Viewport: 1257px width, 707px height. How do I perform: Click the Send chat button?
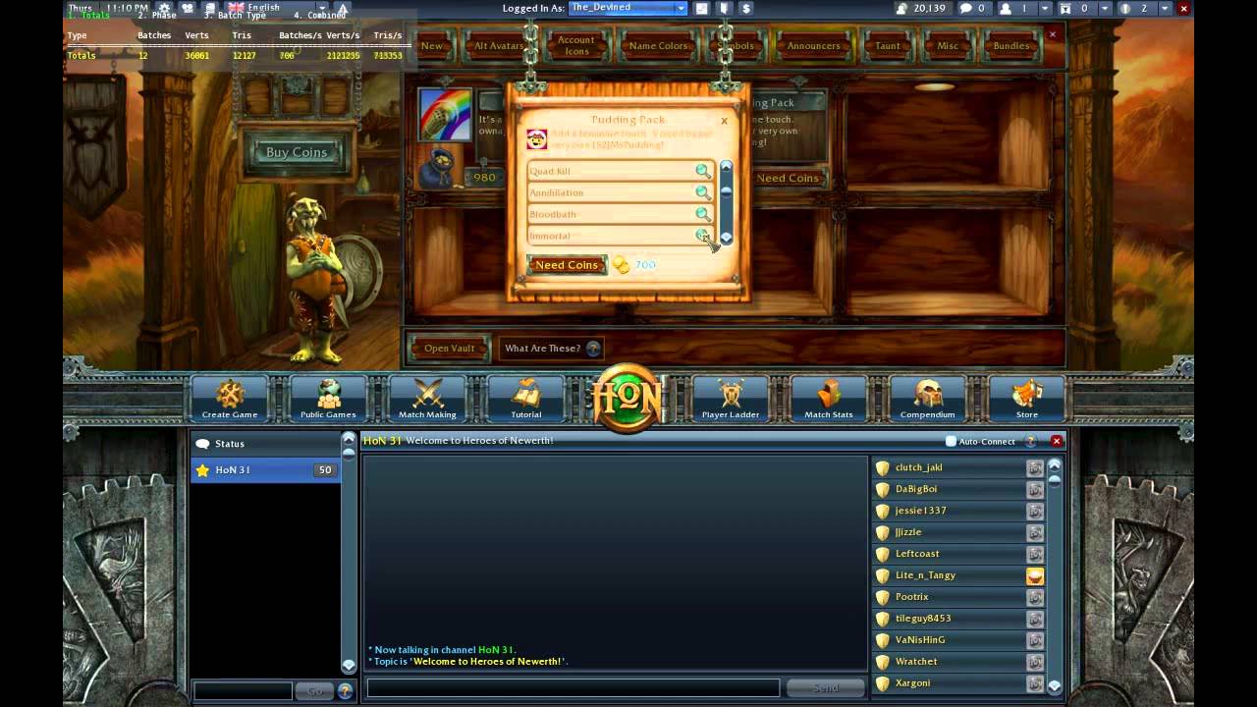[x=825, y=688]
